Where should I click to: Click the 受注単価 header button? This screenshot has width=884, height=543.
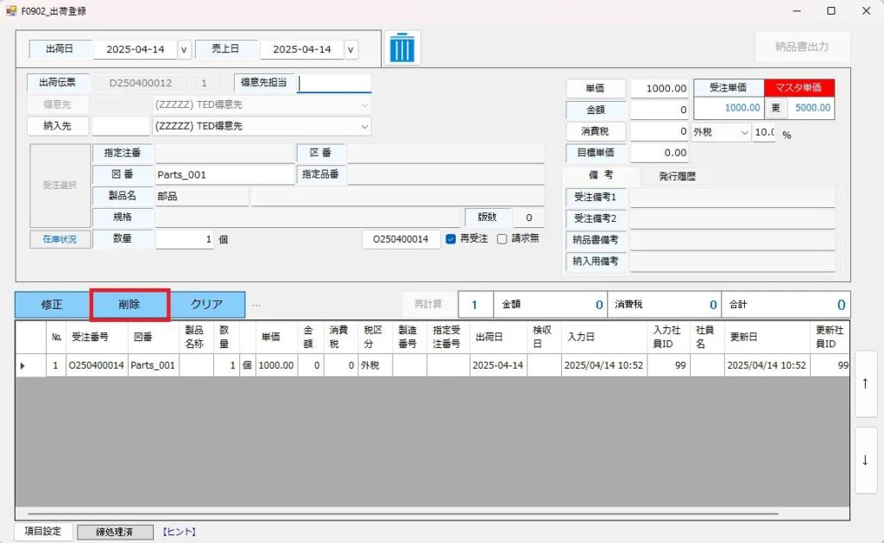(729, 88)
